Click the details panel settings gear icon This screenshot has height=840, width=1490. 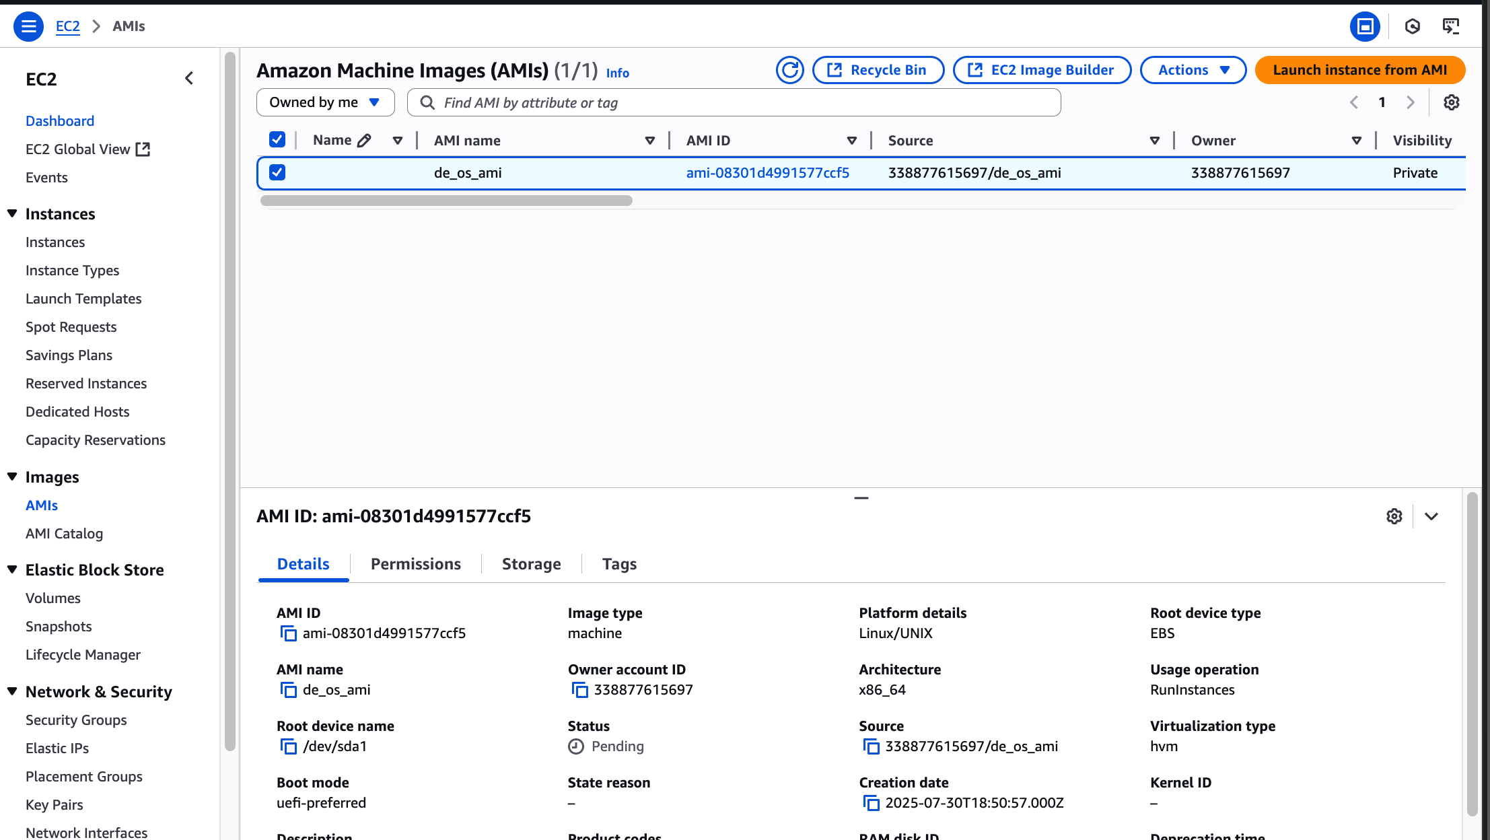[x=1394, y=516]
